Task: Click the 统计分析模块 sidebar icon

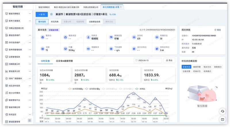Action: 6,93
